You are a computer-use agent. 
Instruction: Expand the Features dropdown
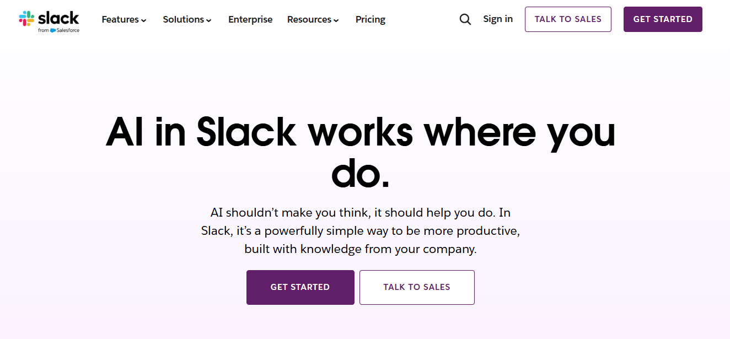click(x=124, y=19)
